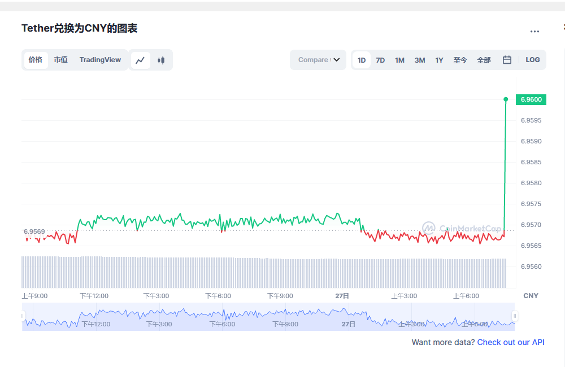Click the 6.9569 opening price label
Image resolution: width=565 pixels, height=367 pixels.
pos(34,231)
